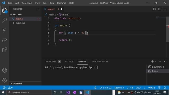Open the terminal launch profile dropdown
This screenshot has width=169, height=95.
(x=155, y=61)
